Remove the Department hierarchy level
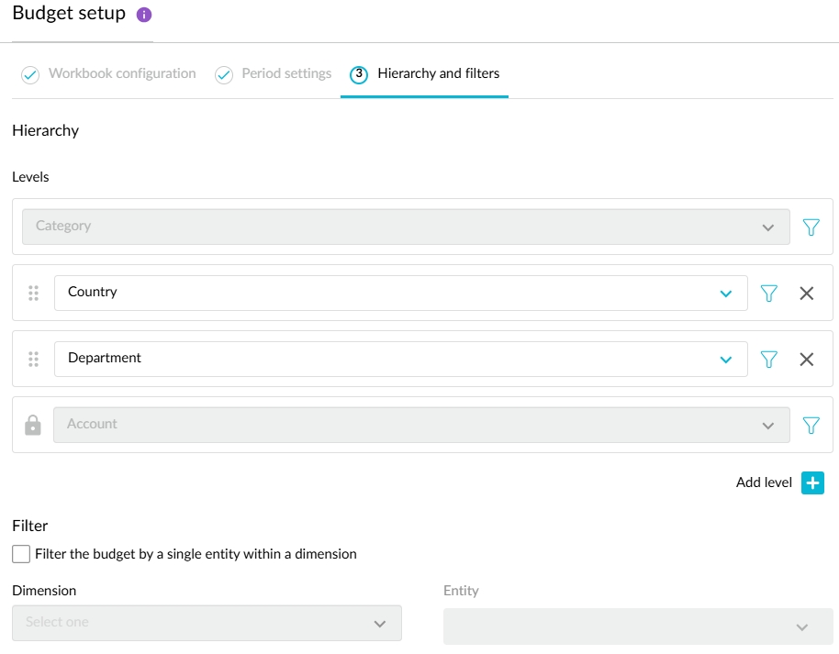Image resolution: width=839 pixels, height=654 pixels. point(807,359)
